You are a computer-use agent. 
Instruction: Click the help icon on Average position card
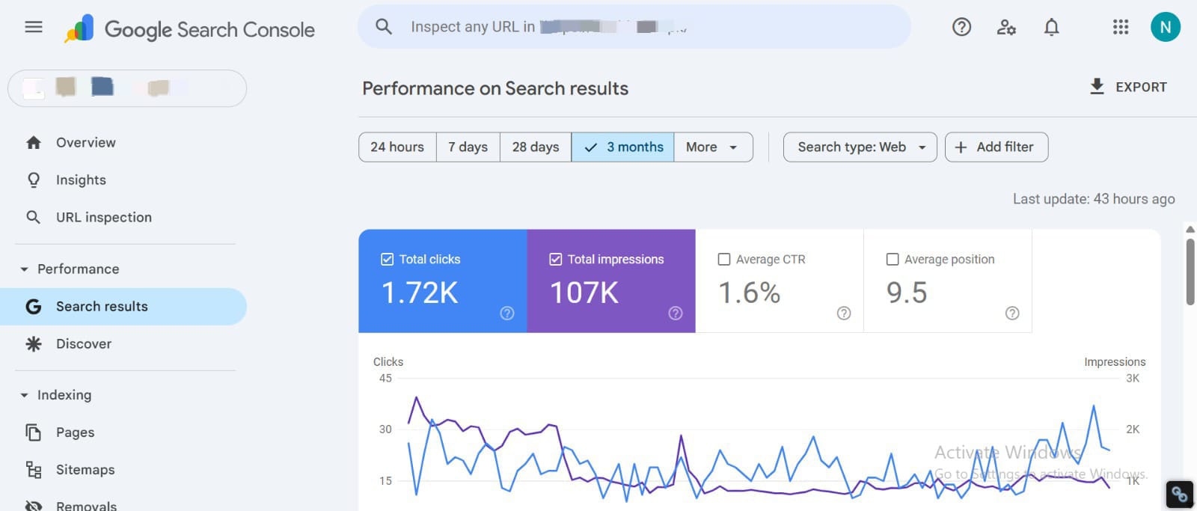pyautogui.click(x=1012, y=313)
